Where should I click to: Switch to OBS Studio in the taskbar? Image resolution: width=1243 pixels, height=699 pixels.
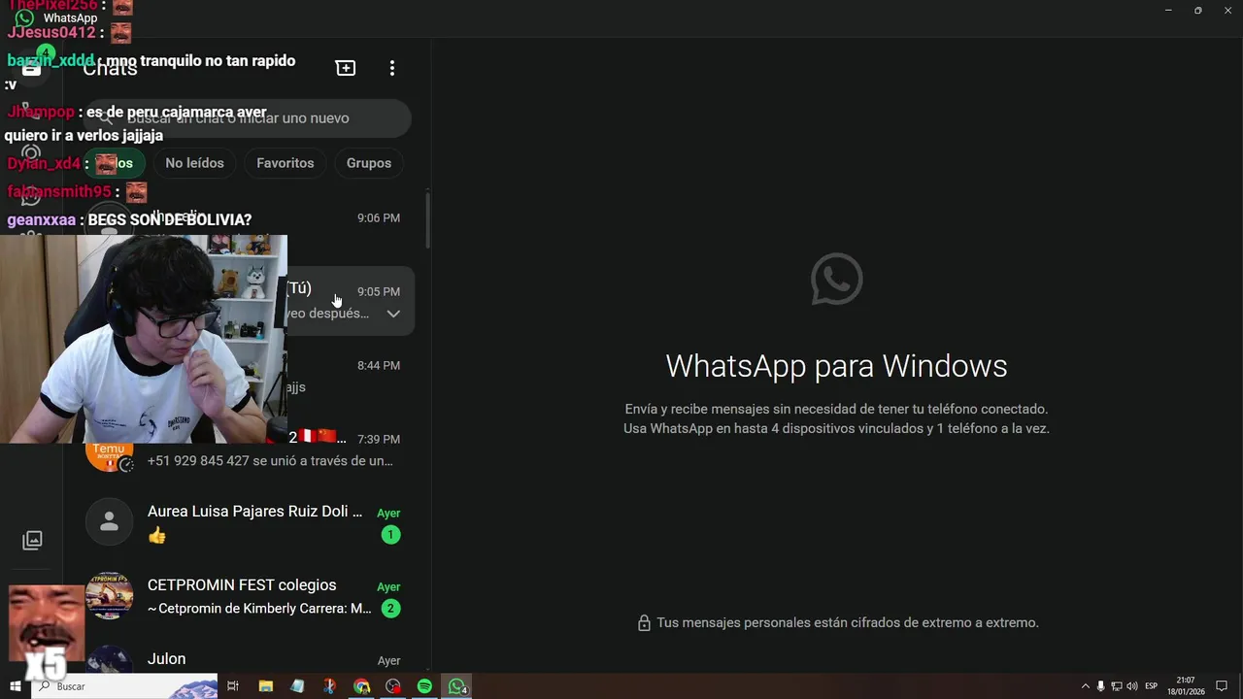point(393,686)
